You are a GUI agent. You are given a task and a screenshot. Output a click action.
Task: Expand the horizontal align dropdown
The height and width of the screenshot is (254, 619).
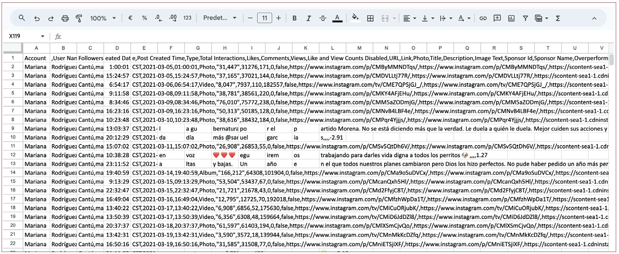tap(410, 18)
